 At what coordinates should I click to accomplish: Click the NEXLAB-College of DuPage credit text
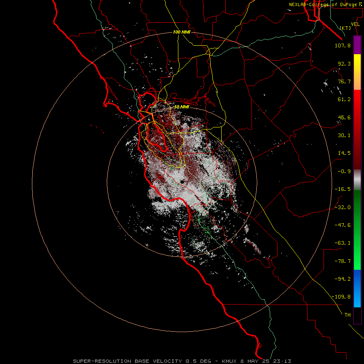tap(325, 4)
